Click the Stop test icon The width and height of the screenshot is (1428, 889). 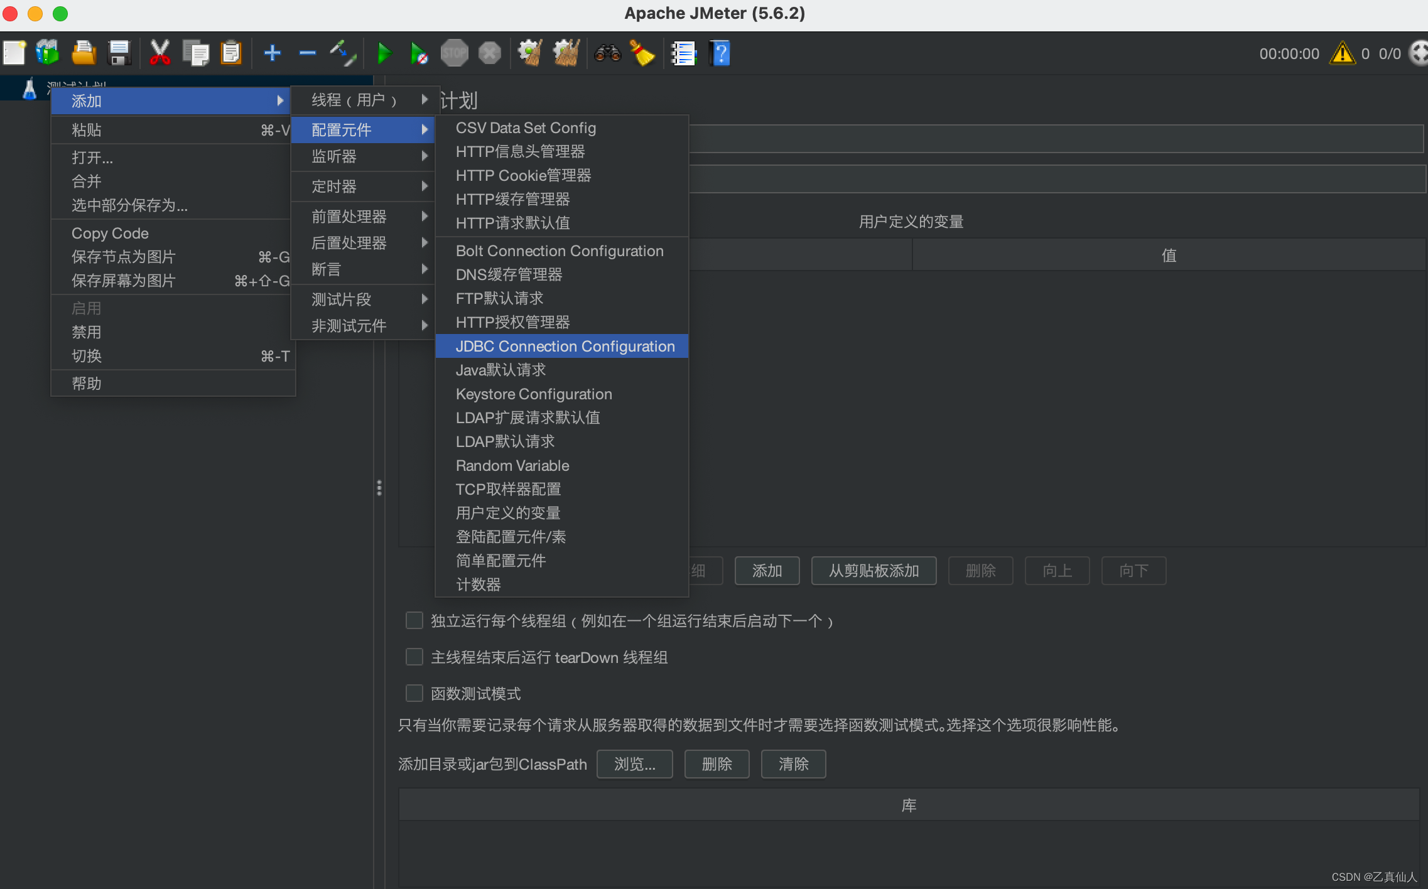tap(454, 53)
